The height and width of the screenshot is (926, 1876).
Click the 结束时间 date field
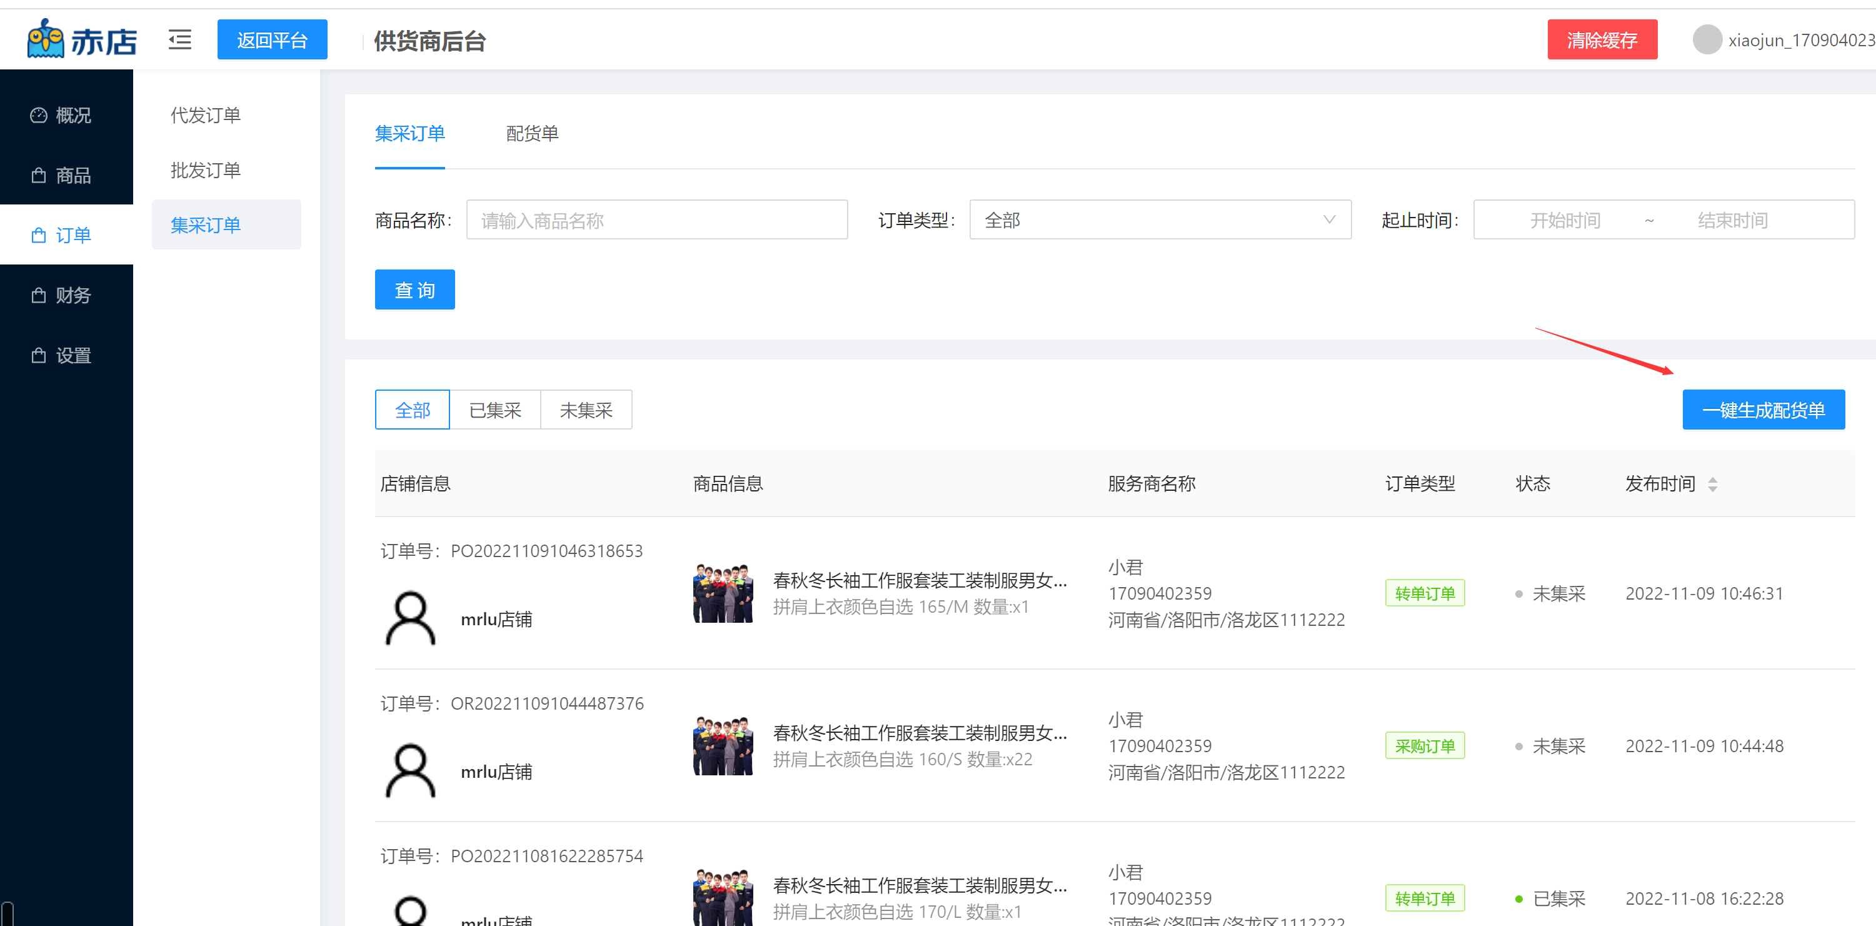click(x=1732, y=220)
